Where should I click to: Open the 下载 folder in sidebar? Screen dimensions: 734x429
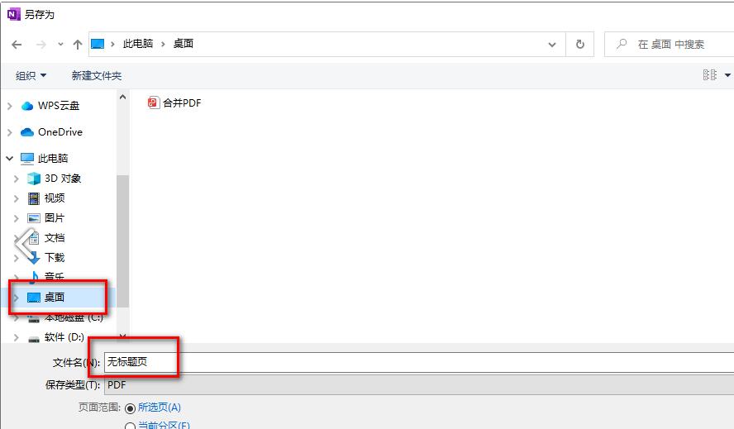[54, 258]
